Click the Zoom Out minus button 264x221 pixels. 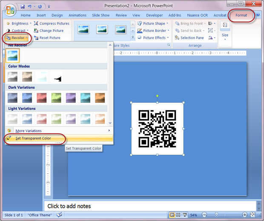[x=204, y=215]
